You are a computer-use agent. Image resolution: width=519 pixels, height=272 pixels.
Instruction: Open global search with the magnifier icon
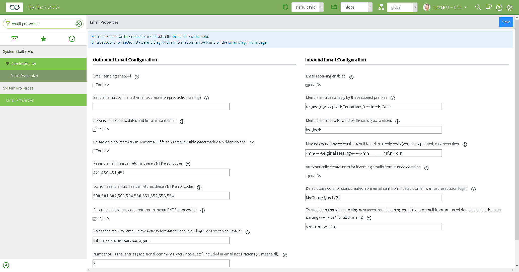(478, 7)
